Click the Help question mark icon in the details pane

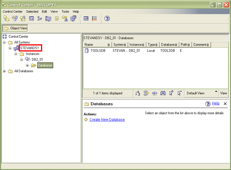click(x=208, y=104)
